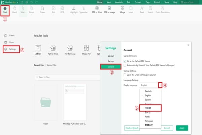The height and width of the screenshot is (135, 202).
Task: Click PDF to Image in the ribbon
Action: tap(109, 10)
